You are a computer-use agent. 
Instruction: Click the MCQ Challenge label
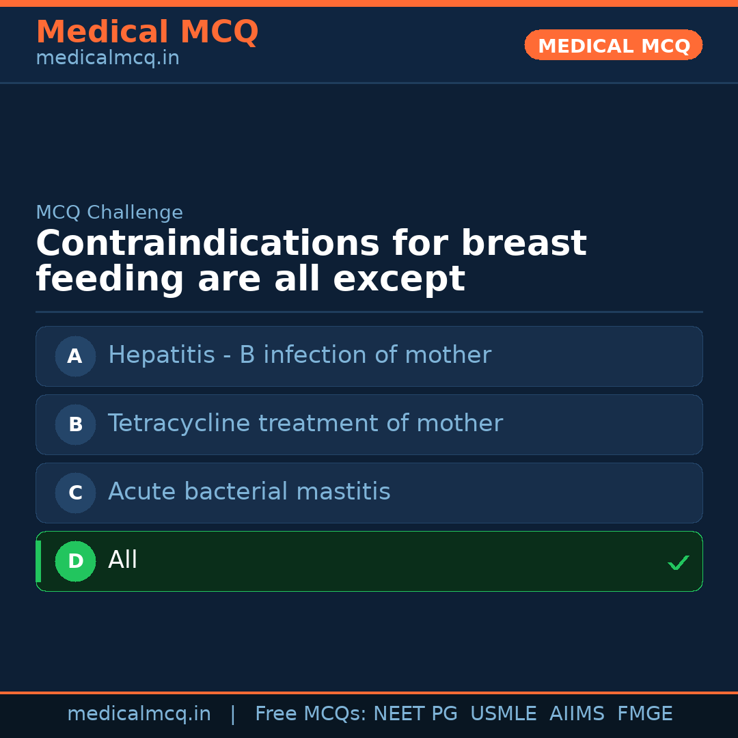coord(109,213)
